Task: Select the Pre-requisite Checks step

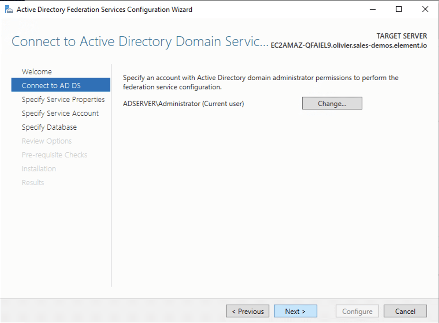Action: click(x=54, y=155)
